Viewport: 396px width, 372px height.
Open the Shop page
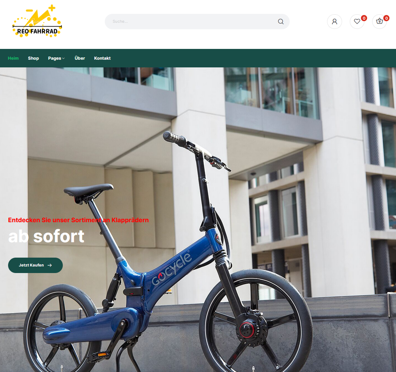pos(34,58)
